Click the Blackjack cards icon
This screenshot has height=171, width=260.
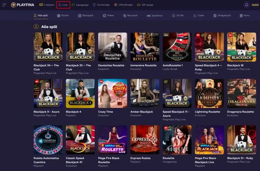coord(79,15)
